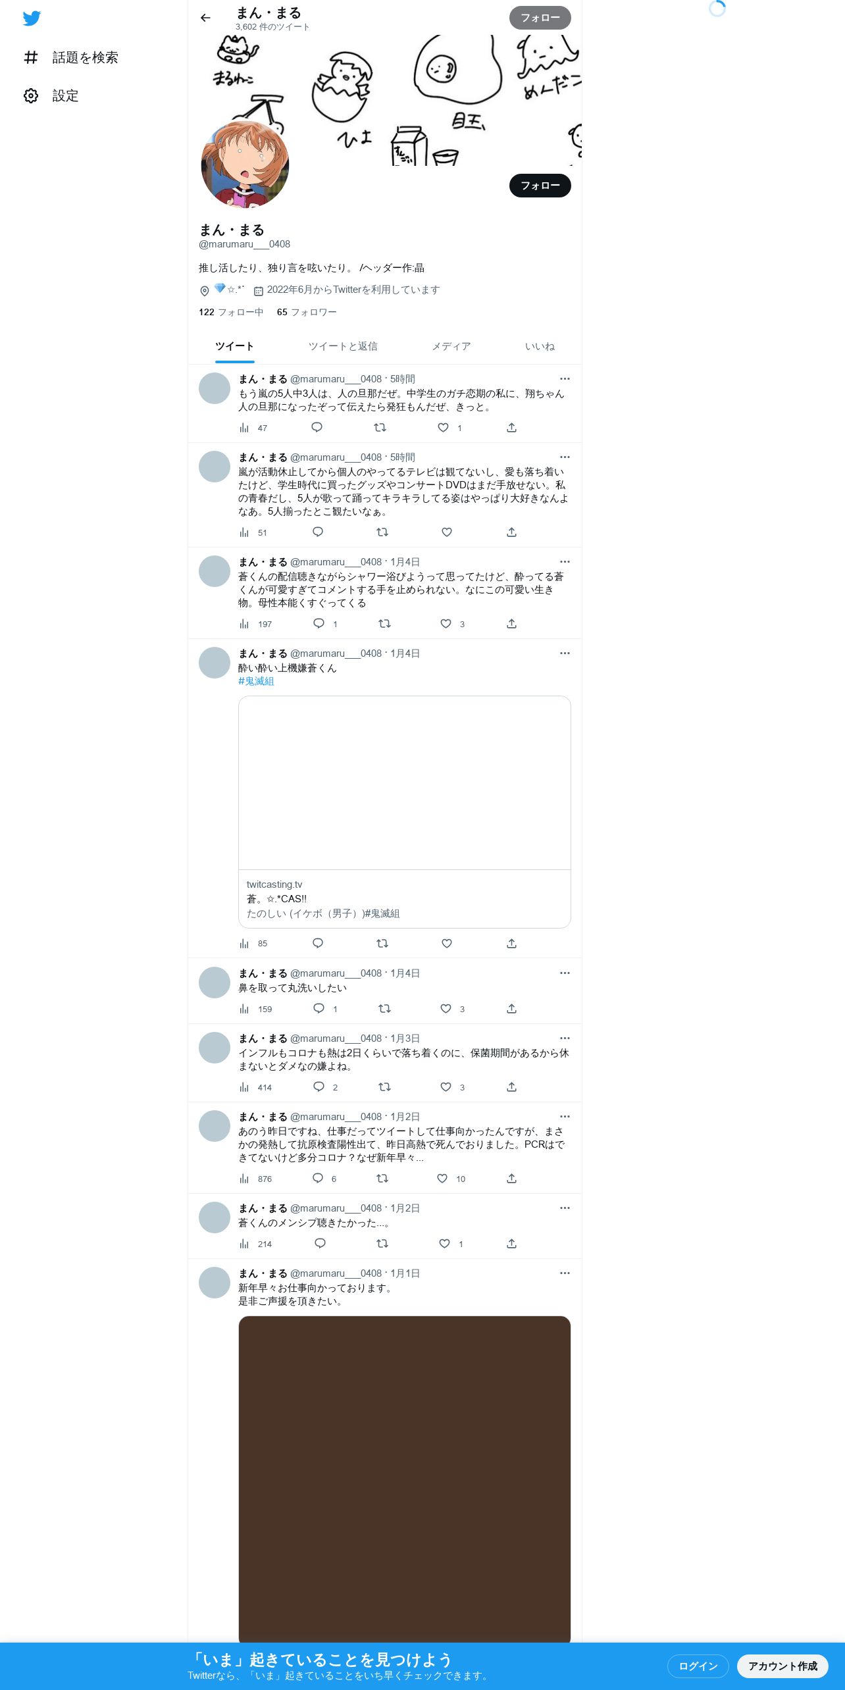Open the いいね tab
Screen dimensions: 845x1690
point(540,346)
